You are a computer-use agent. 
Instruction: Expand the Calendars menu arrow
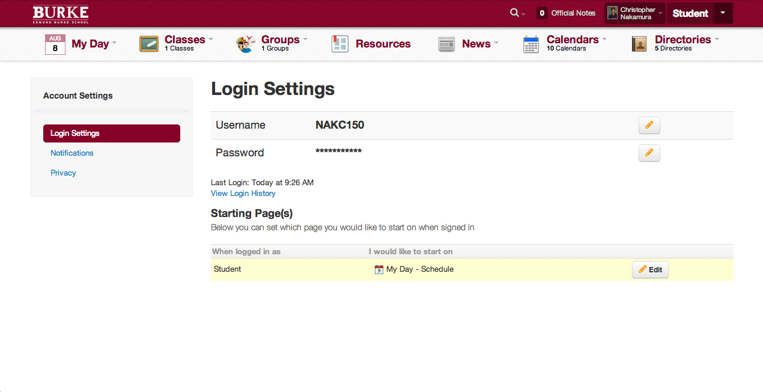[x=604, y=38]
